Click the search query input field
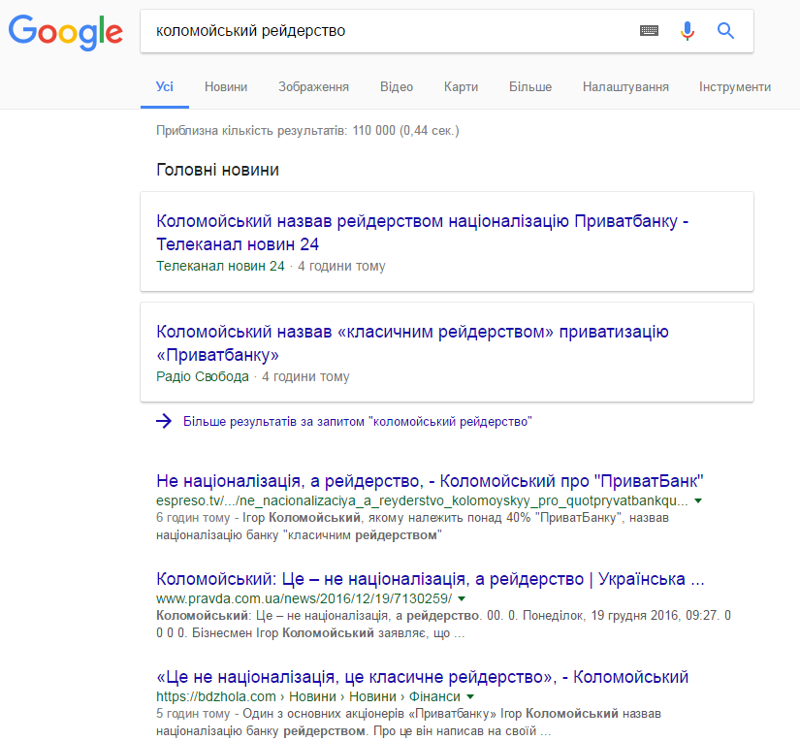 [388, 31]
